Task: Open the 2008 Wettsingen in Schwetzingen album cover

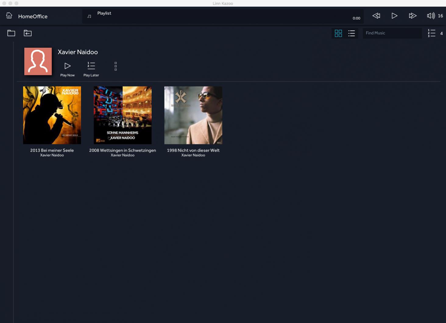Action: tap(122, 115)
